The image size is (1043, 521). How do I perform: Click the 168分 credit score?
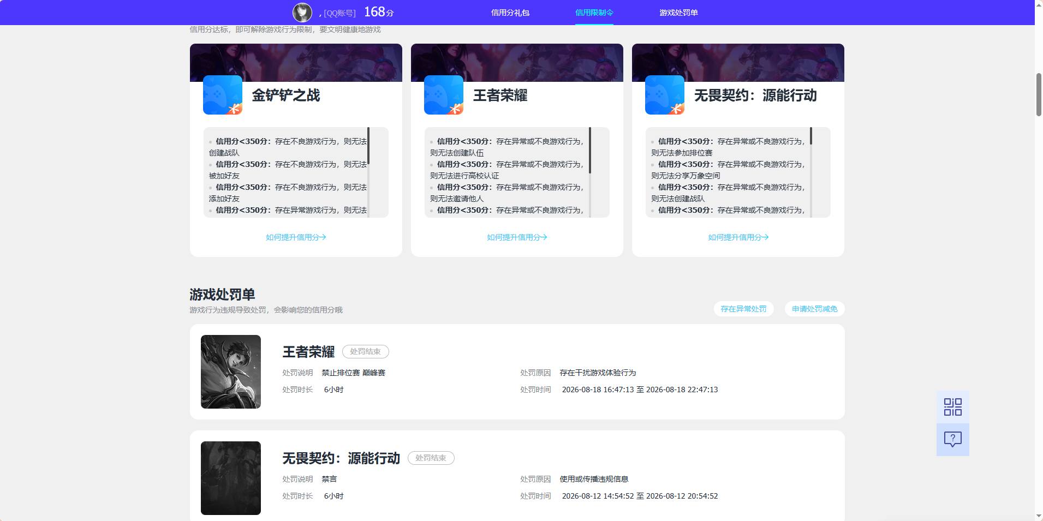[378, 12]
